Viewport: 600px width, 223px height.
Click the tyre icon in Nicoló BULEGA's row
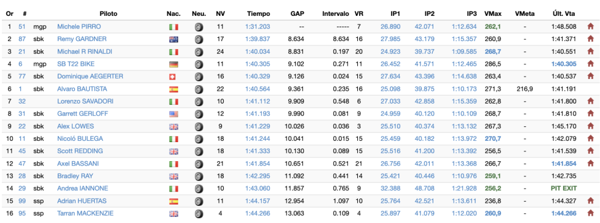[199, 139]
